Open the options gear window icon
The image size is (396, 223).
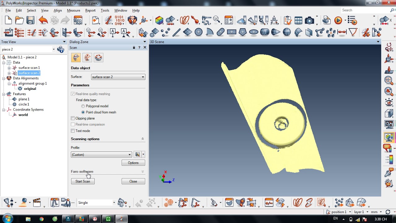(78, 21)
